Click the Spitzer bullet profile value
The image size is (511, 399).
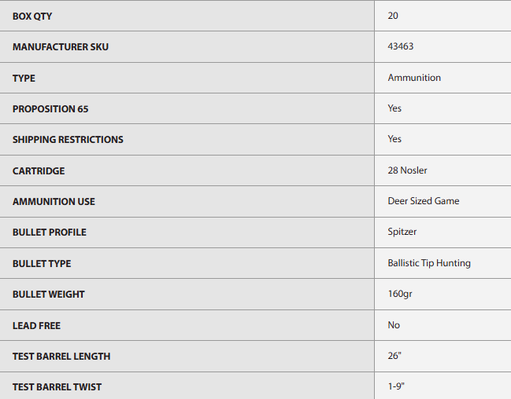[x=402, y=232]
